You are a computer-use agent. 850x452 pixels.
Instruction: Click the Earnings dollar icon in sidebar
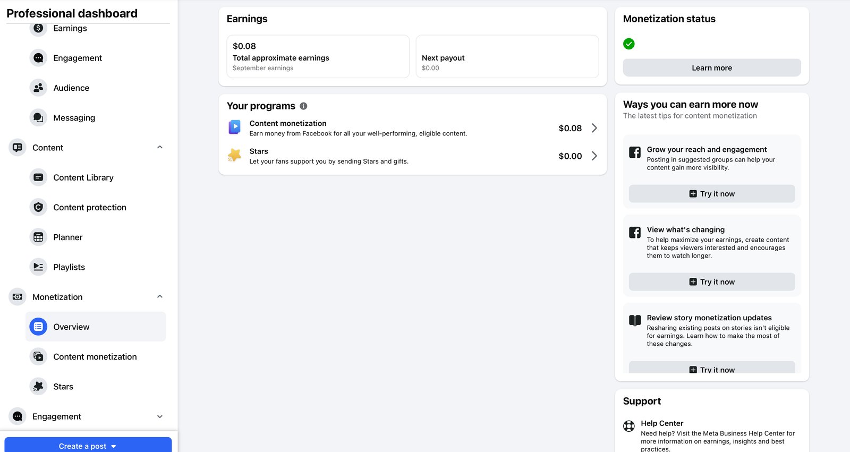38,29
